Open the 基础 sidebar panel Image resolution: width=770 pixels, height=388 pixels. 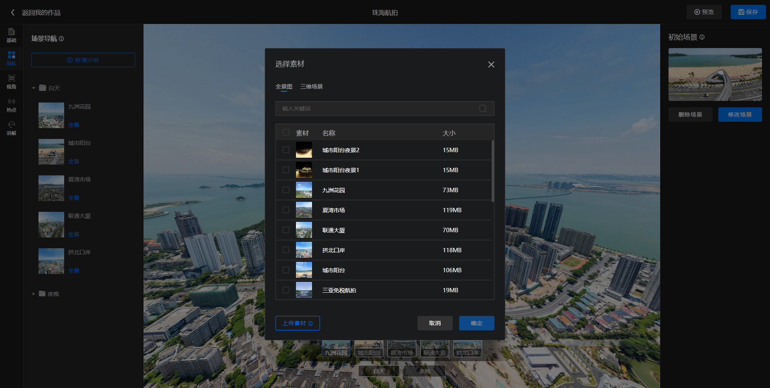pyautogui.click(x=11, y=35)
